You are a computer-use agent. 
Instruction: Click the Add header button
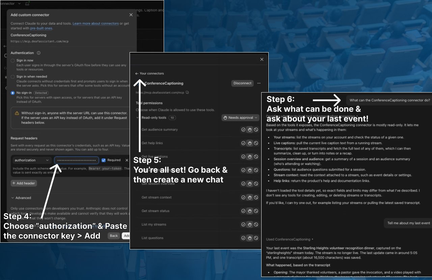(x=24, y=183)
